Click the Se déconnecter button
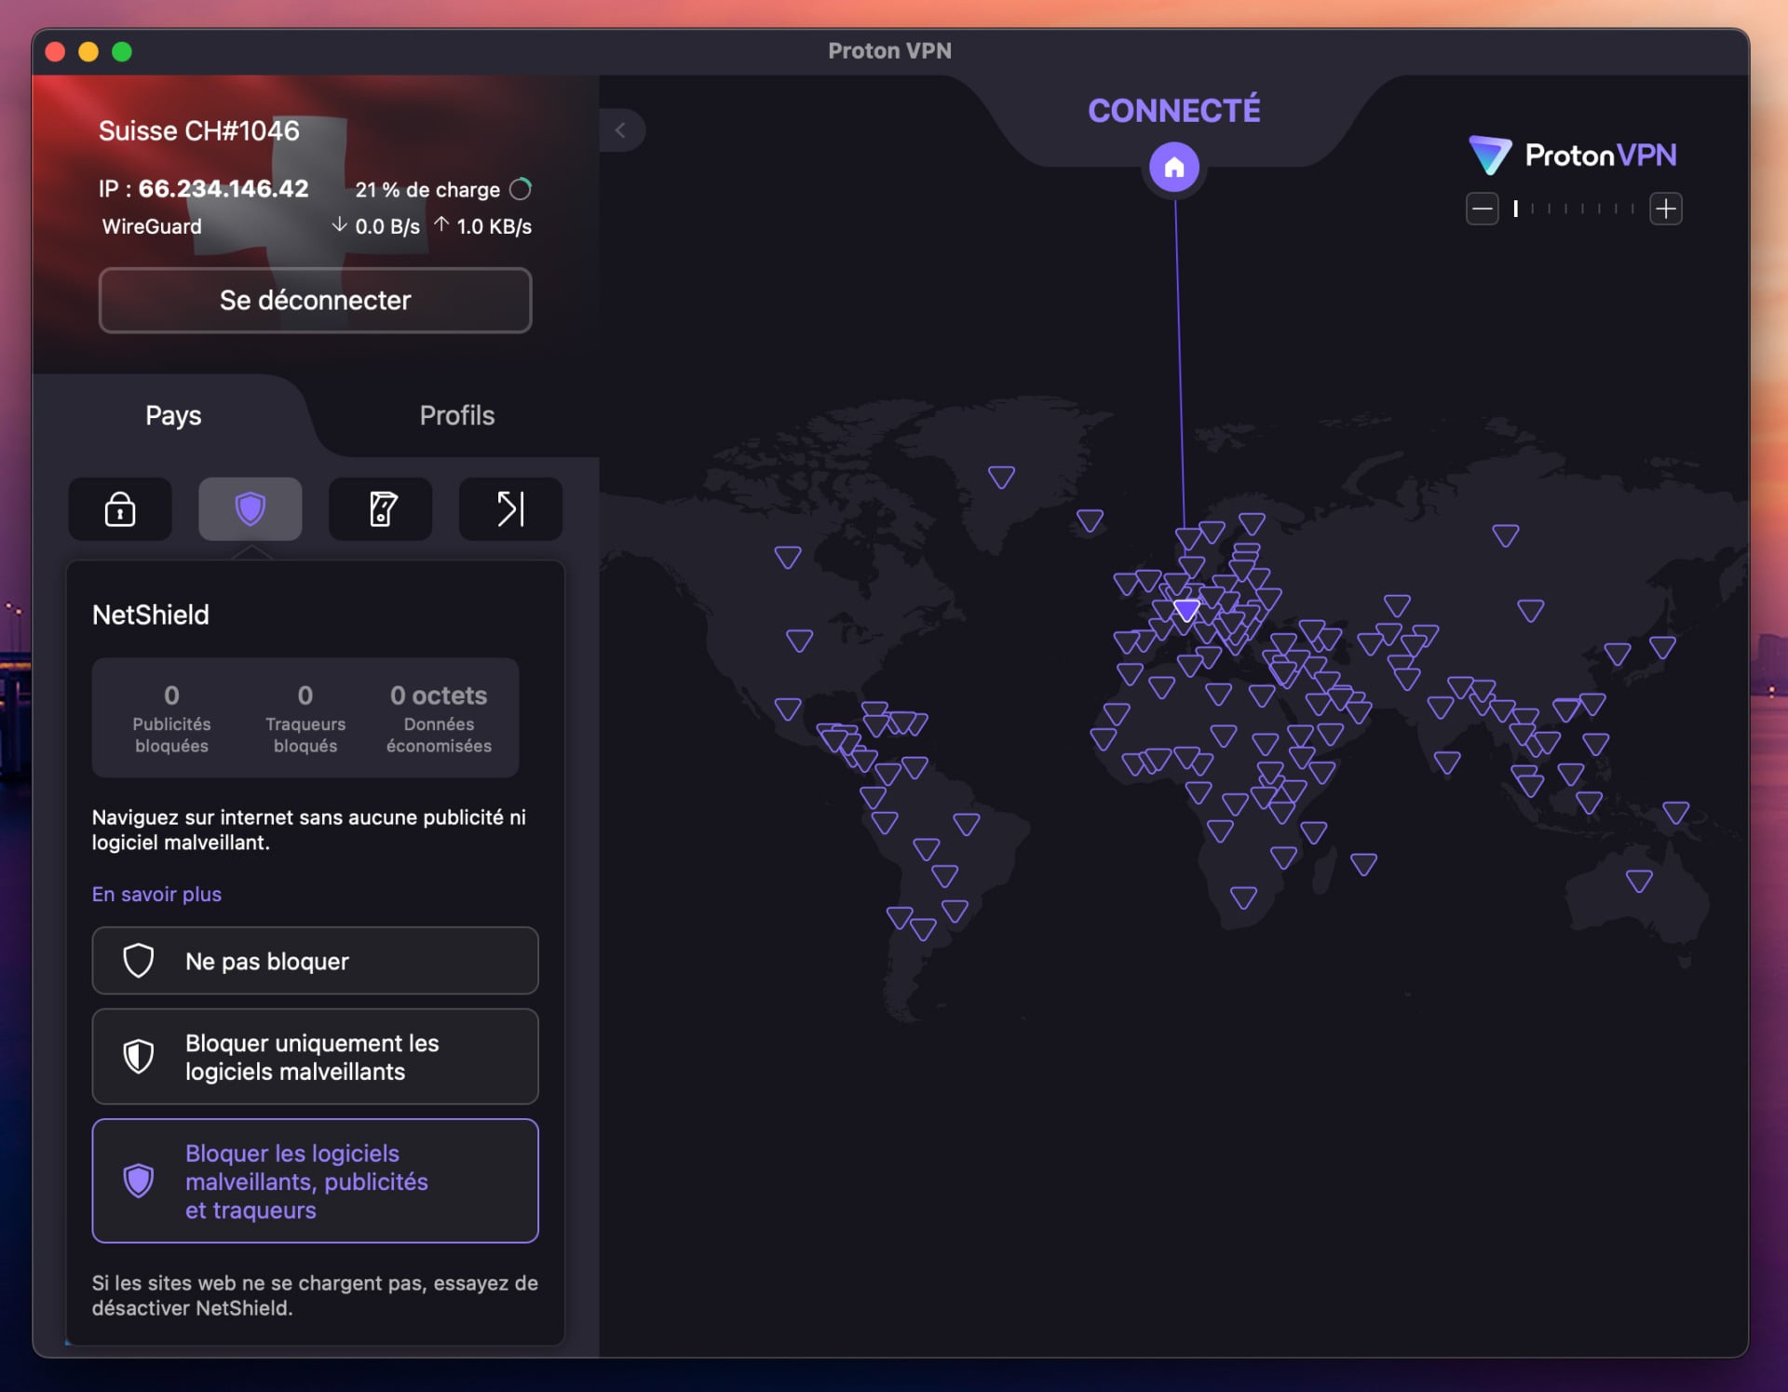Viewport: 1788px width, 1392px height. point(316,300)
